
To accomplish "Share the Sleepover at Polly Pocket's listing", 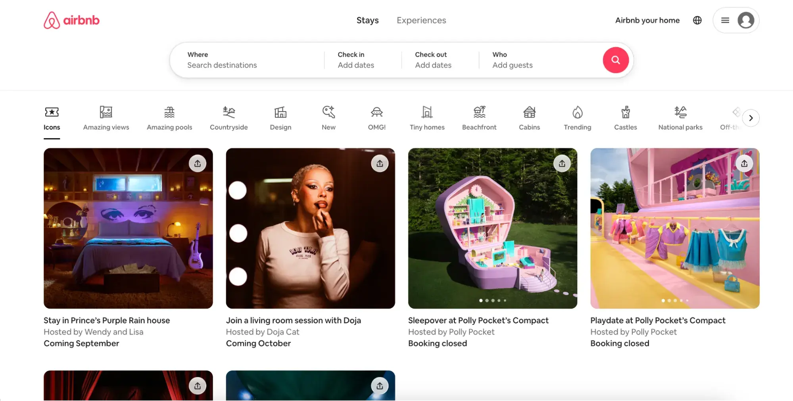I will (562, 163).
